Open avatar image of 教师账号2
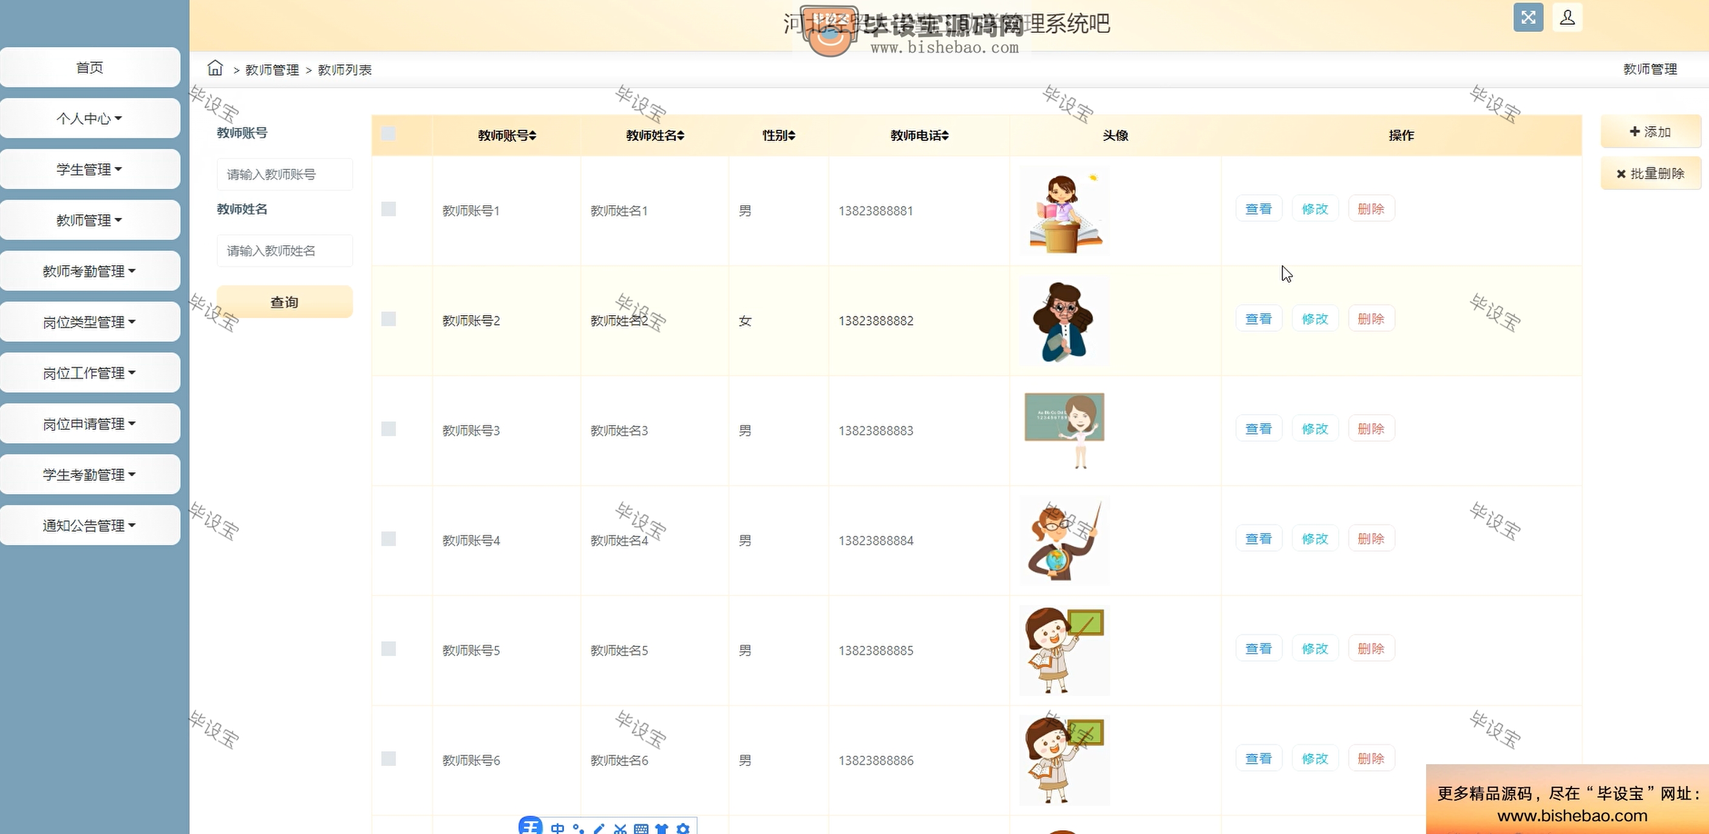 [1064, 321]
